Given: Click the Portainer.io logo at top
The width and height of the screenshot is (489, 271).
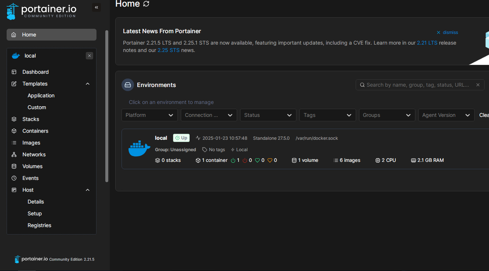Looking at the screenshot, I should [x=41, y=11].
